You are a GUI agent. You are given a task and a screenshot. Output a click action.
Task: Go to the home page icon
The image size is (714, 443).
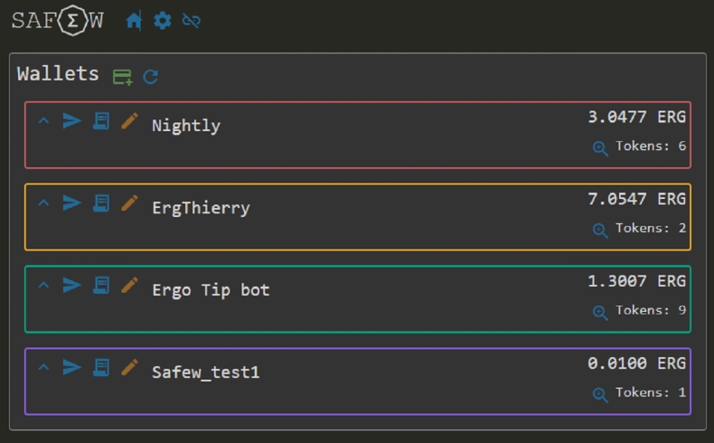[134, 21]
